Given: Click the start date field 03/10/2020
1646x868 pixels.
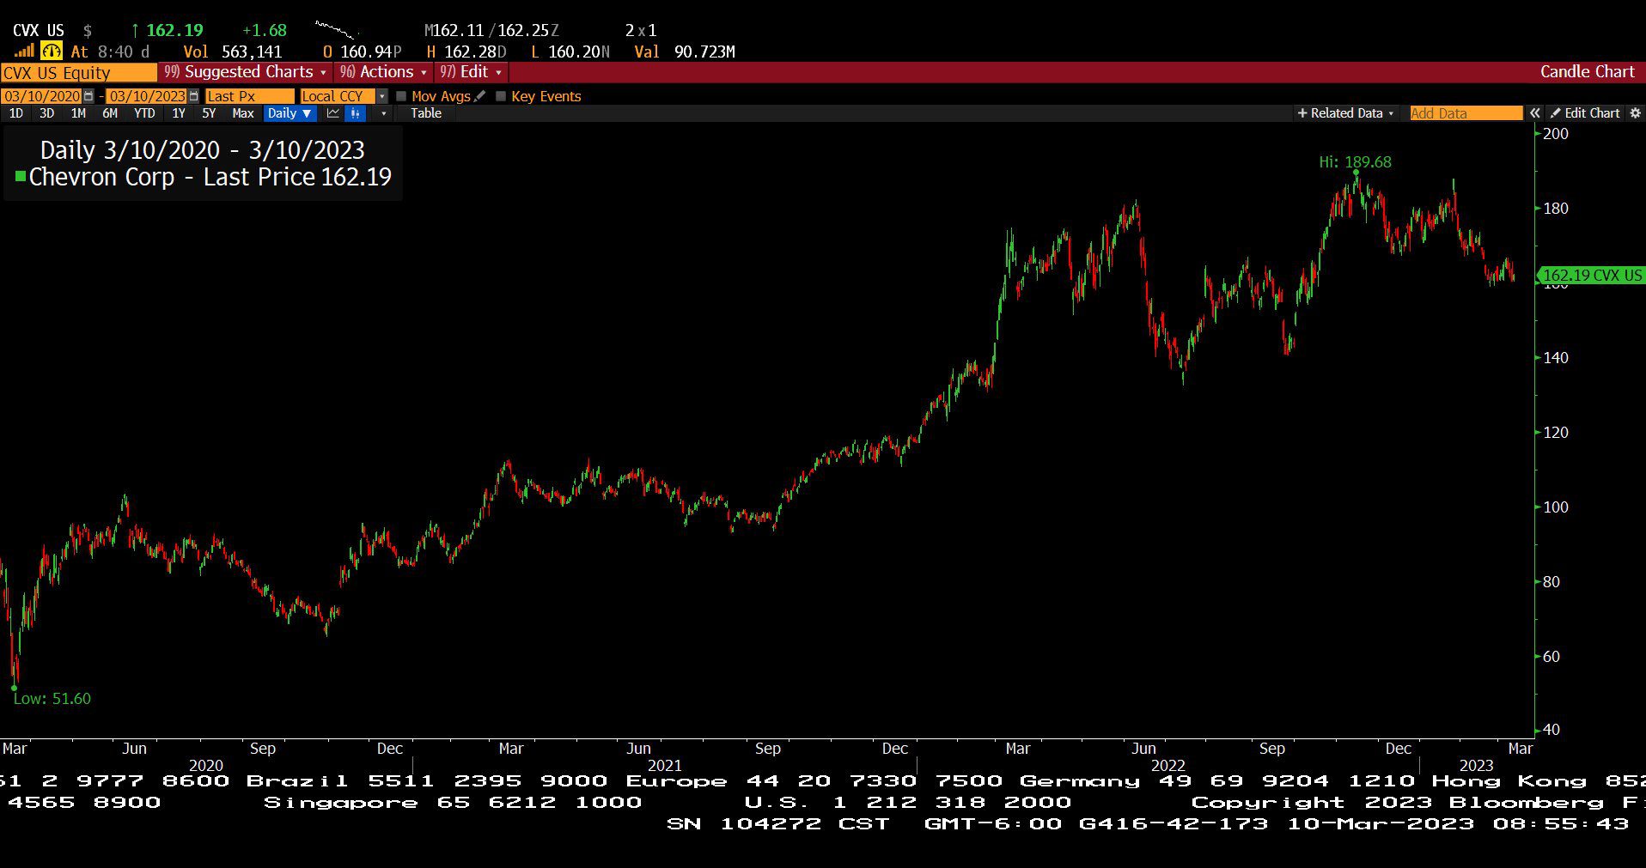Looking at the screenshot, I should (42, 96).
